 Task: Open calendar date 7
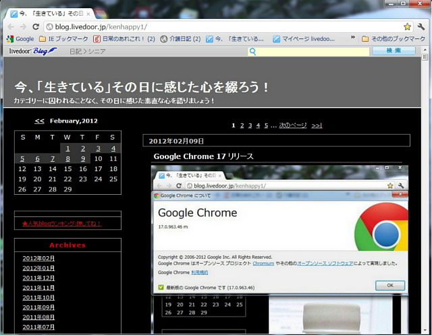click(x=53, y=159)
